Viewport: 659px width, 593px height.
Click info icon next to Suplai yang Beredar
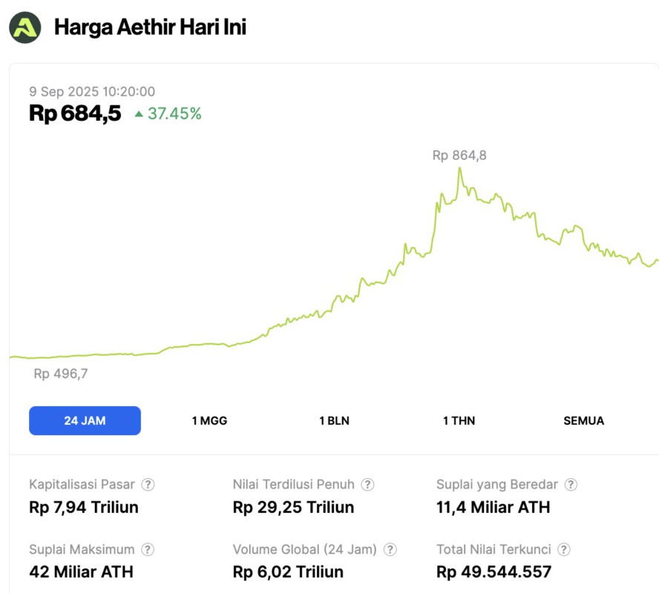pyautogui.click(x=571, y=485)
